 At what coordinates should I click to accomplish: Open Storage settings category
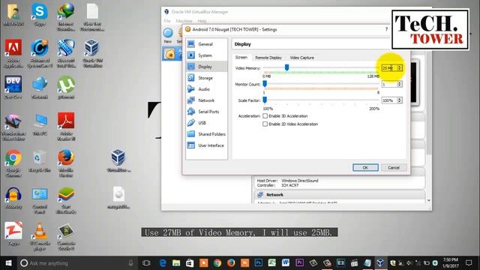(x=207, y=78)
